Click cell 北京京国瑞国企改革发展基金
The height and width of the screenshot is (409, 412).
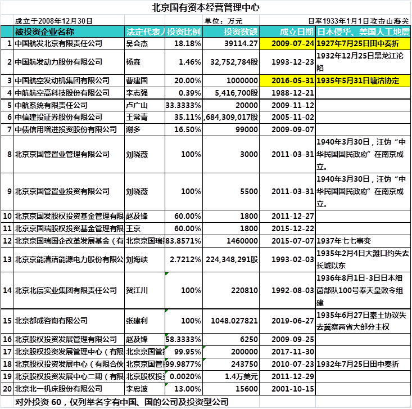point(69,241)
